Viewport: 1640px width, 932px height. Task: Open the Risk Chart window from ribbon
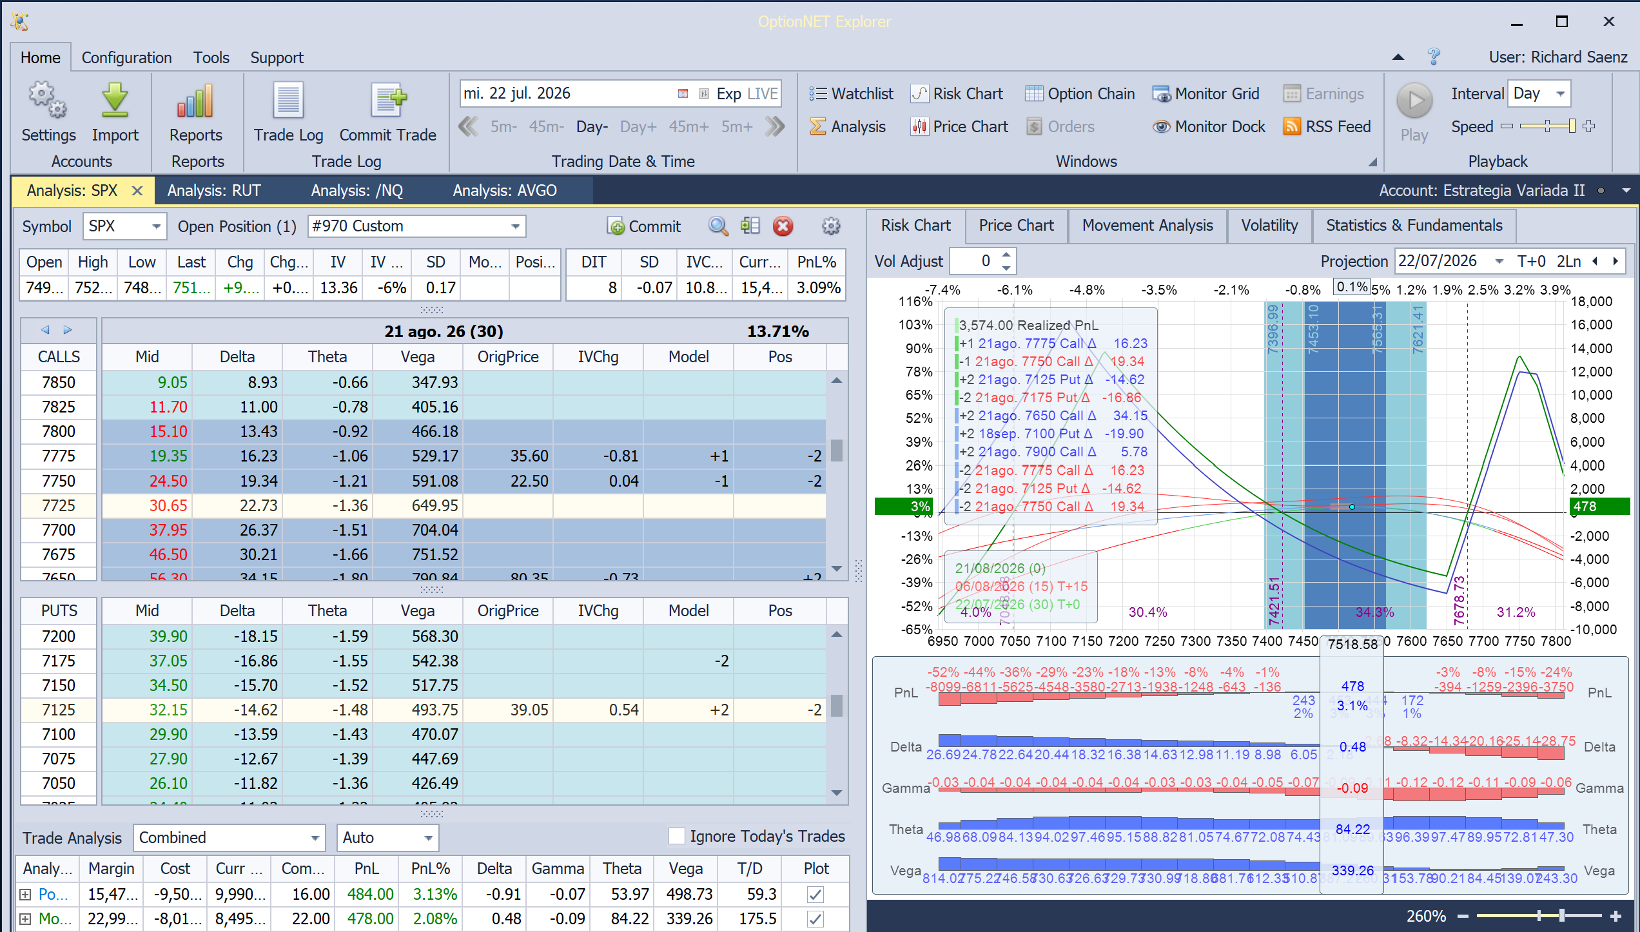957,94
